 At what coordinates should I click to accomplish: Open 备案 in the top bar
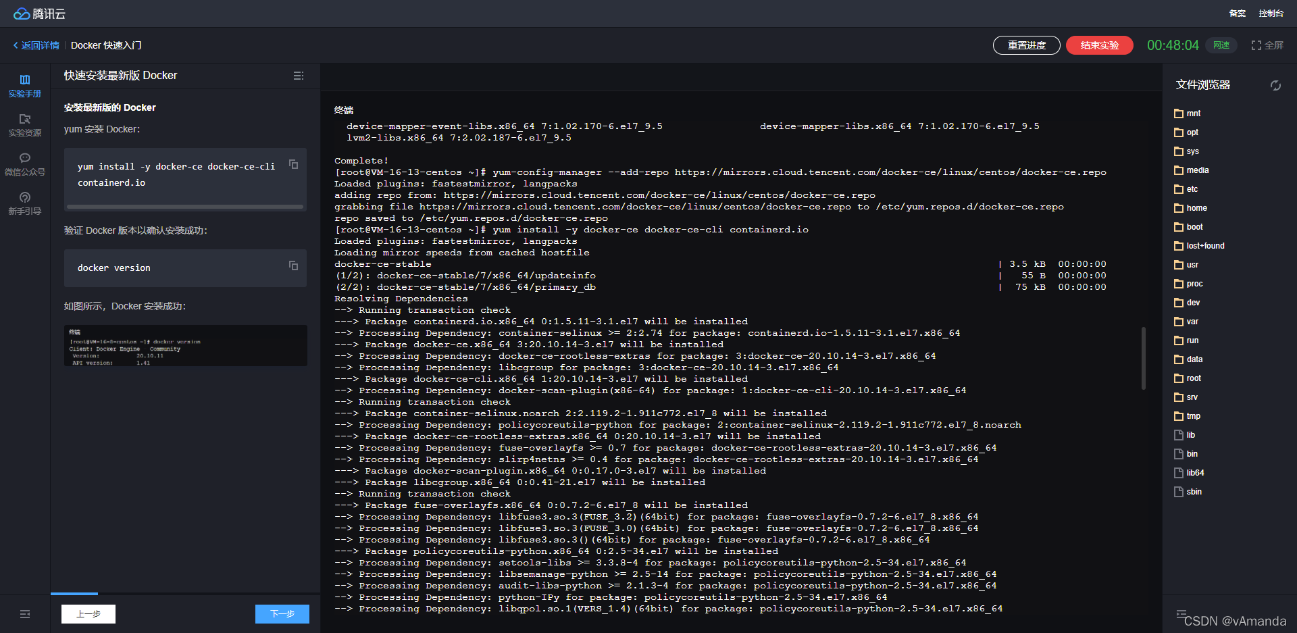1238,14
